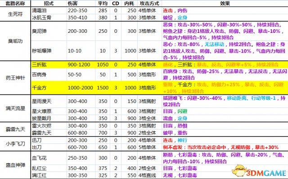Viewport: 288px width, 179px height.
Task: Select the 臭垢功 merged cell
Action: [x=15, y=41]
